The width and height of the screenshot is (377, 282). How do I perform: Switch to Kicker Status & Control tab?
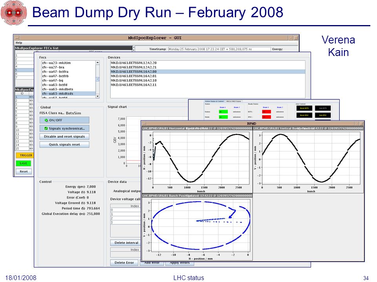click(214, 101)
